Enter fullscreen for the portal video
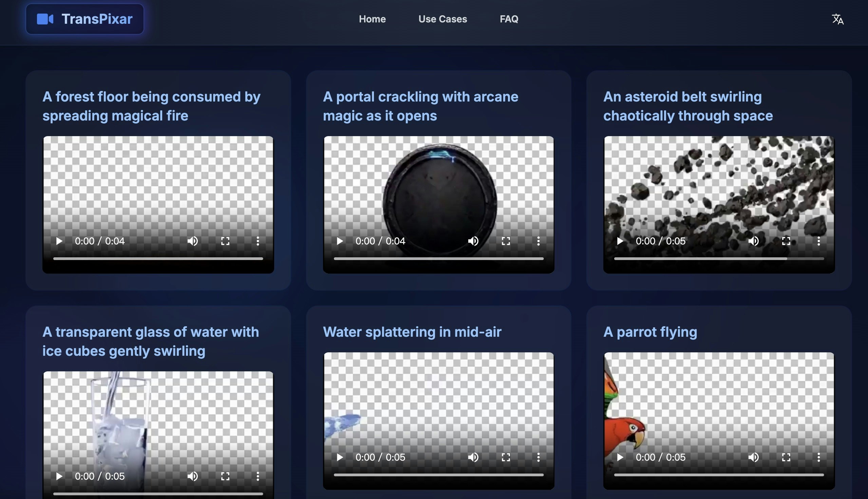868x499 pixels. (x=506, y=241)
